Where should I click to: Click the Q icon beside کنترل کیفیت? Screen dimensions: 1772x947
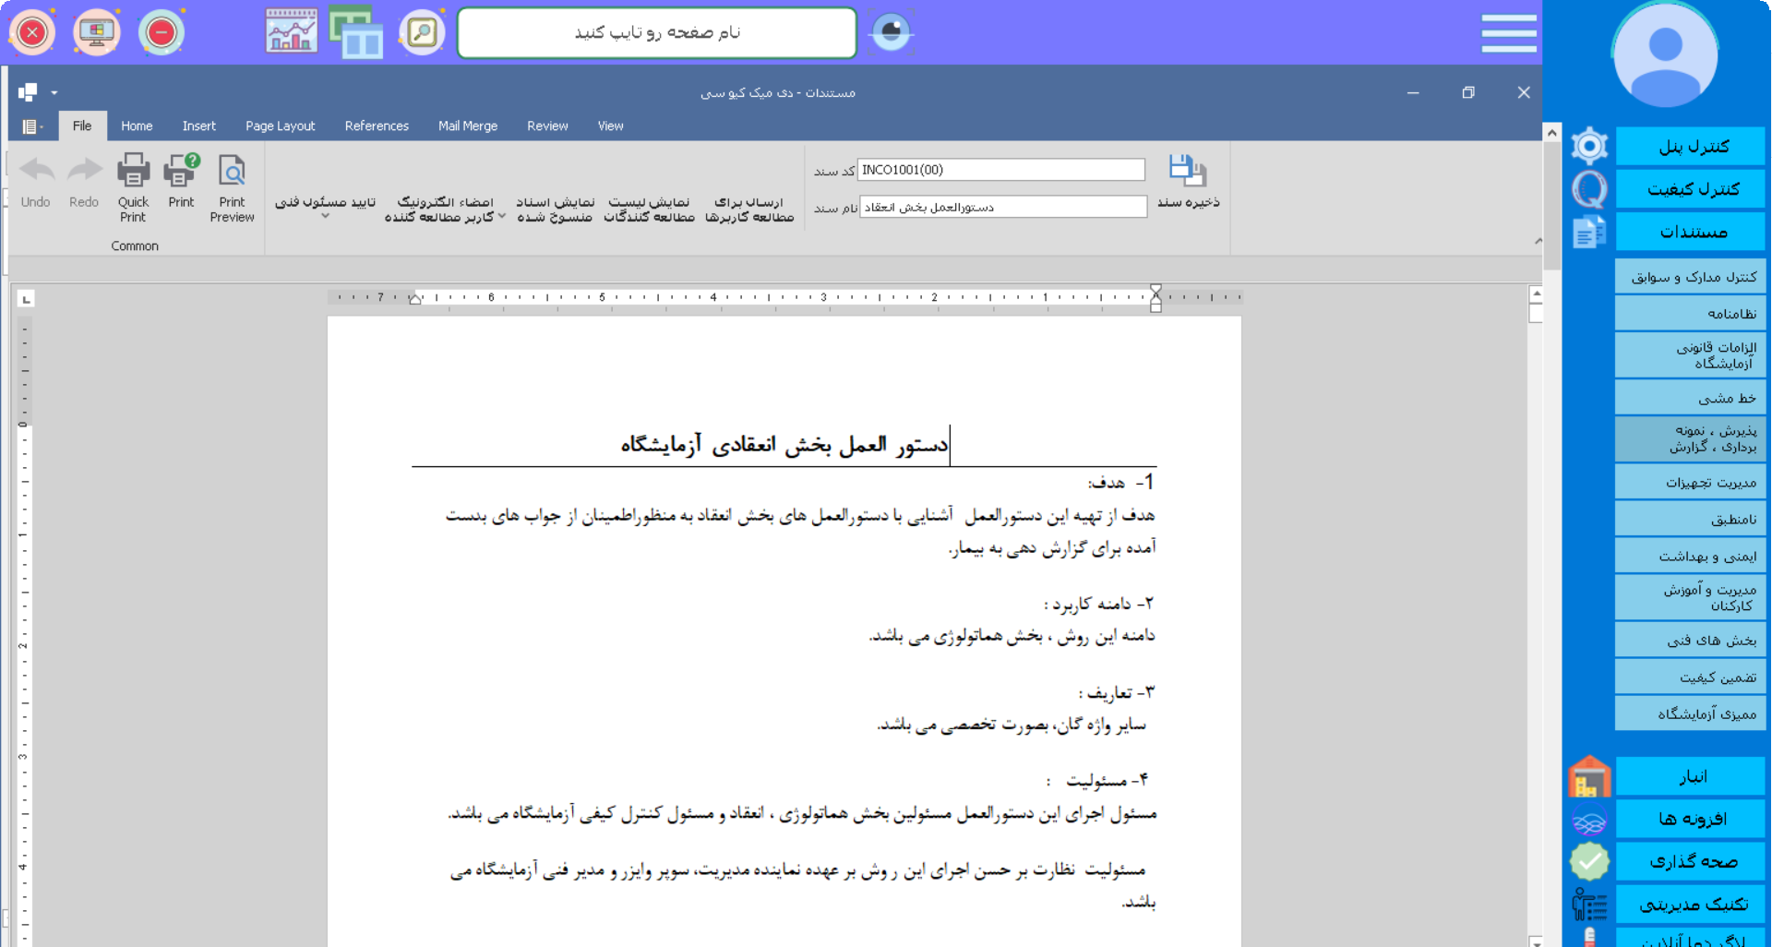(x=1589, y=189)
